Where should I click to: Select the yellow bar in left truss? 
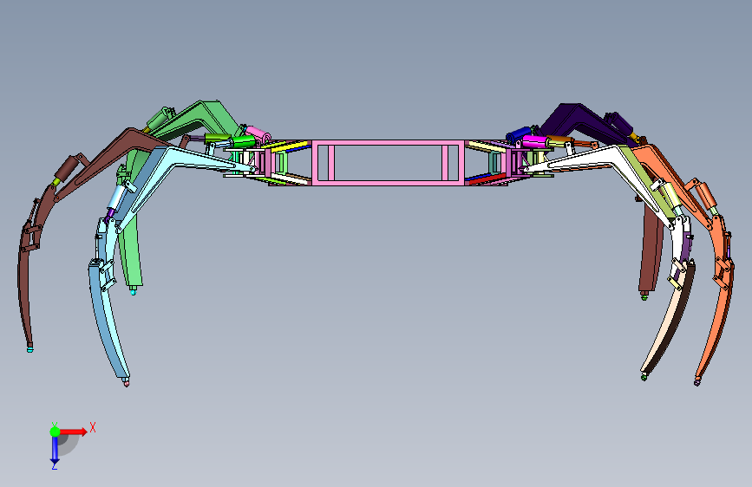pyautogui.click(x=291, y=146)
